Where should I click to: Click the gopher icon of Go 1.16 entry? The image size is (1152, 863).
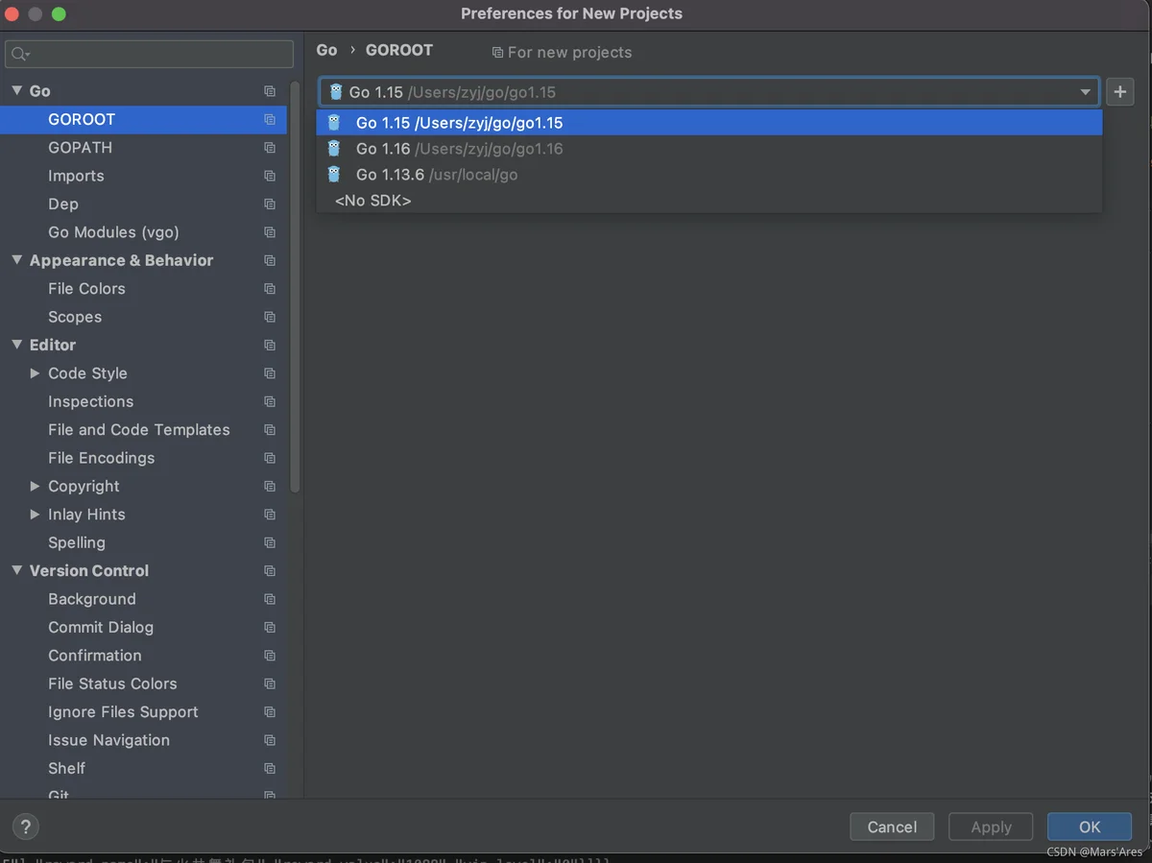pos(334,148)
